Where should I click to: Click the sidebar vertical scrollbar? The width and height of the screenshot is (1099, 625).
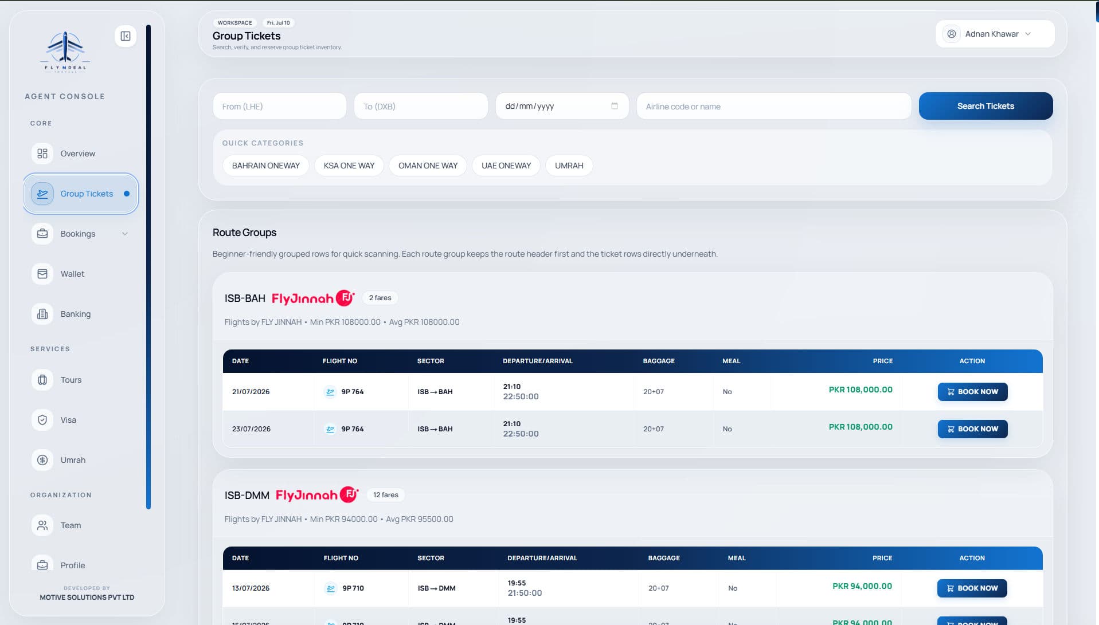148,267
